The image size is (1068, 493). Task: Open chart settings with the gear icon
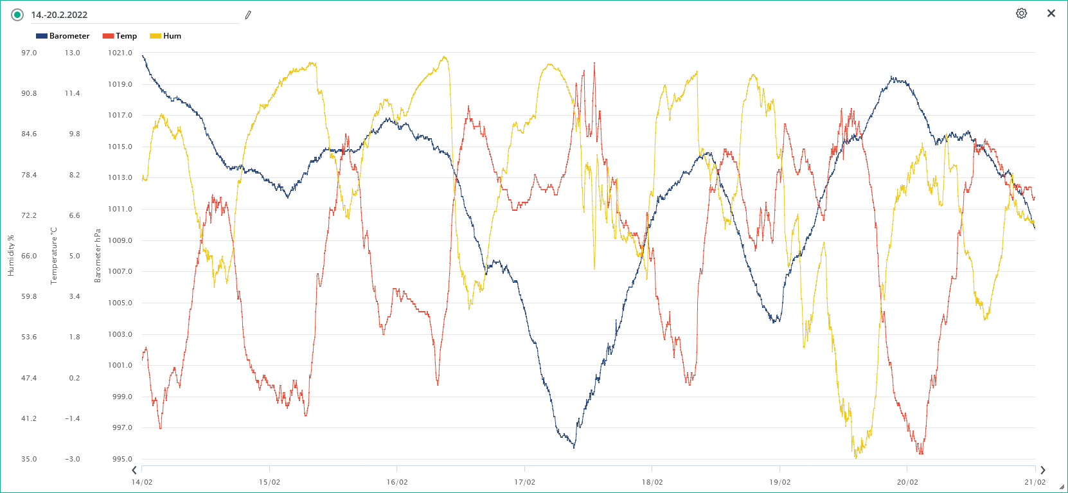tap(1021, 13)
